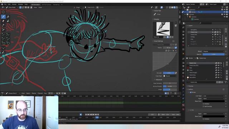Select the Interpolate tool
Screen dimensions: 229x129
(3, 48)
